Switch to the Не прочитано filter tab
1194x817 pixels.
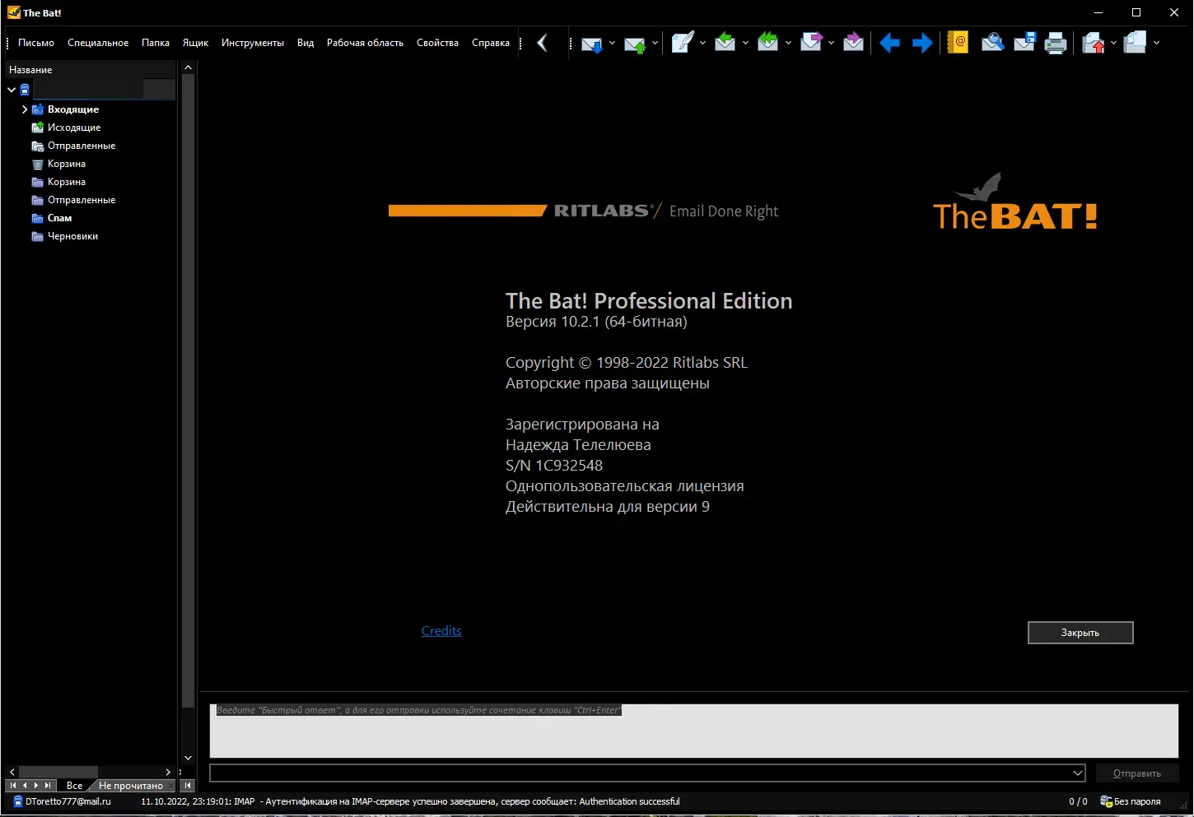pyautogui.click(x=130, y=785)
